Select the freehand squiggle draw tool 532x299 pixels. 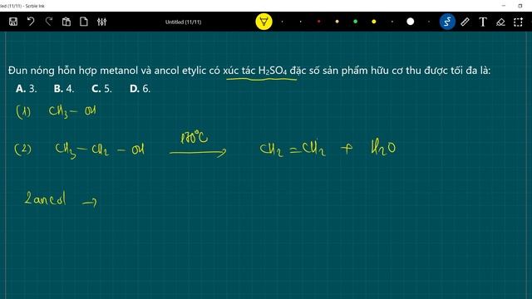click(x=447, y=22)
